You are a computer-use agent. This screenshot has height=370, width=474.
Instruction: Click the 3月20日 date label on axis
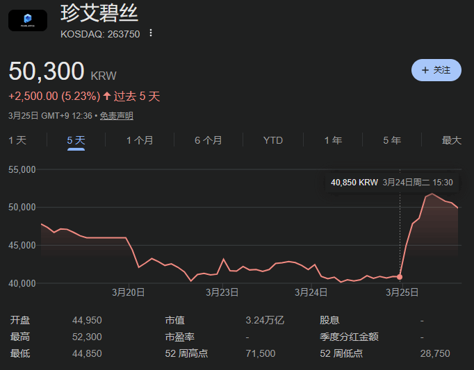[128, 293]
